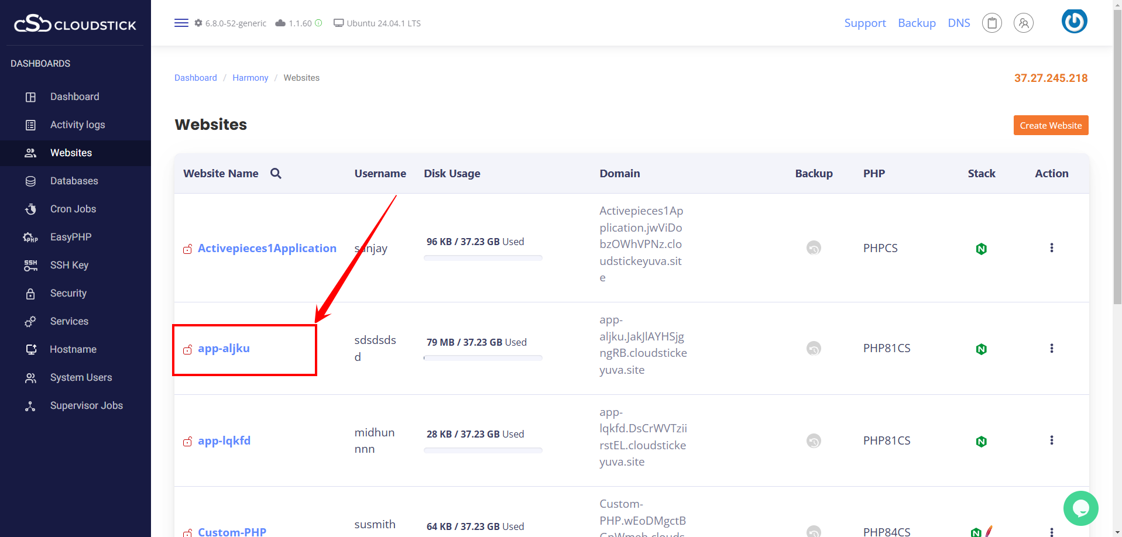Select SSH Key from sidebar
The image size is (1122, 537).
[69, 266]
